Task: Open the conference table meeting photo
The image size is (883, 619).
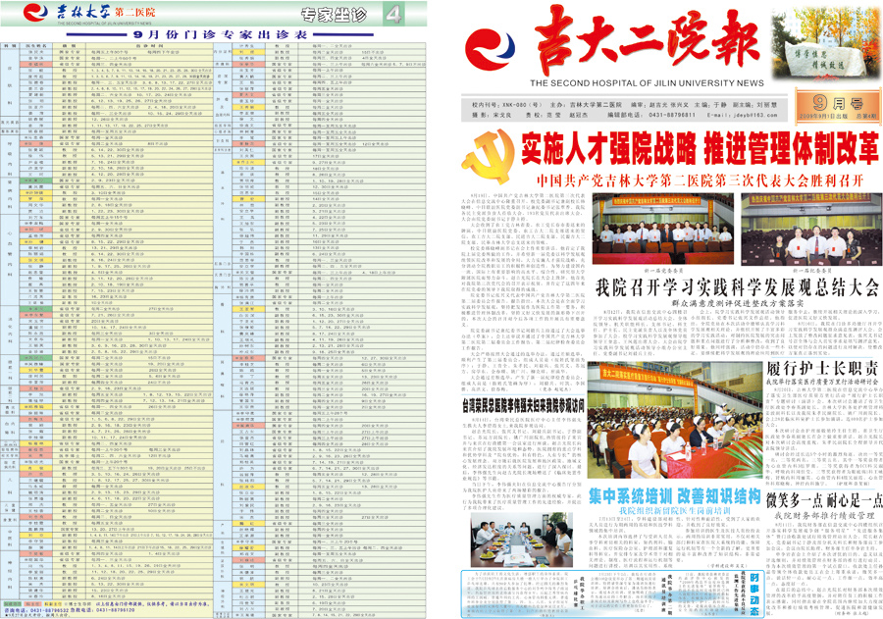Action: click(x=522, y=540)
